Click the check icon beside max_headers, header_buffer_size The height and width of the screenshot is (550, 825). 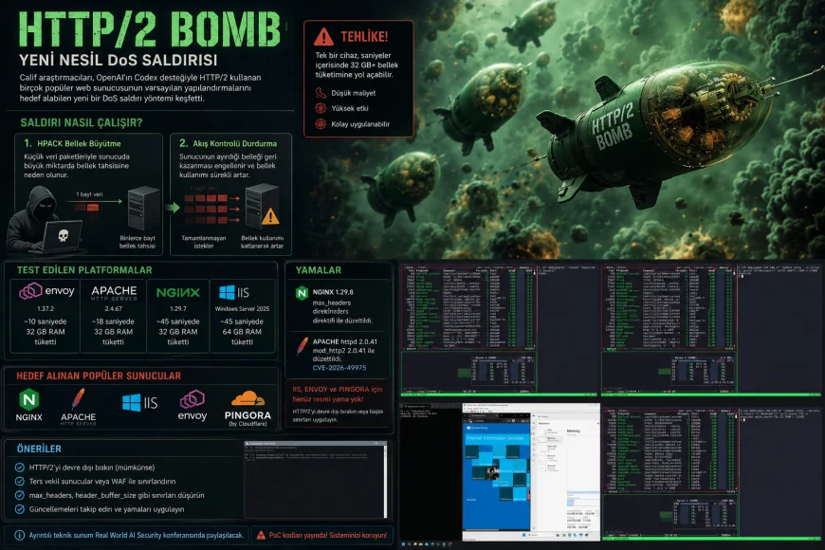pyautogui.click(x=20, y=495)
